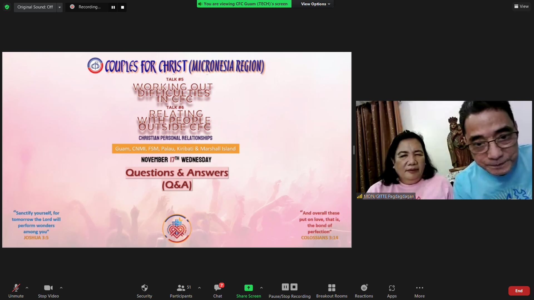This screenshot has width=534, height=300.
Task: Select MON/GITTE Pagdagdagan video thumbnail
Action: 444,150
